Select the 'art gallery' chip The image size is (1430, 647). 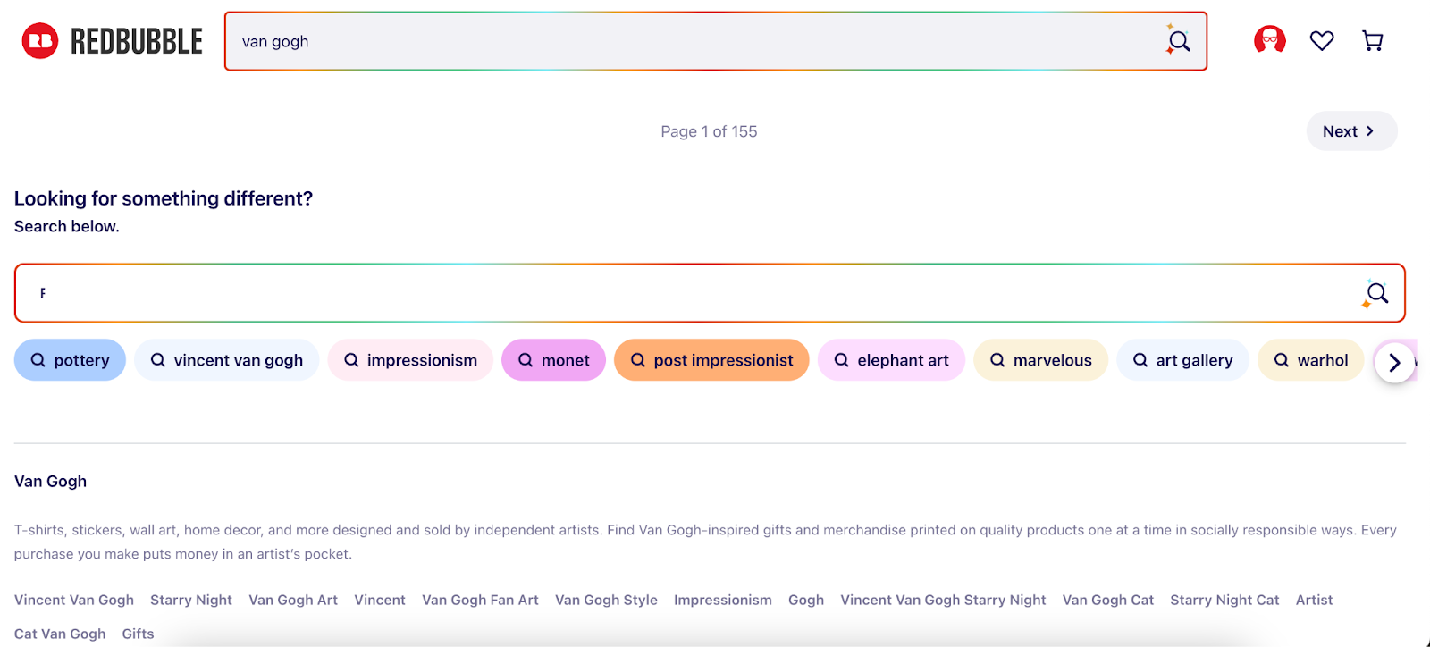pos(1182,360)
